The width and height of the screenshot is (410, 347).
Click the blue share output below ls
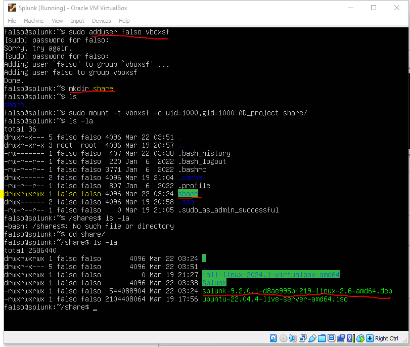[x=14, y=105]
